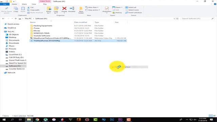Expand the New item dropdown
217x122 pixels.
point(92,7)
